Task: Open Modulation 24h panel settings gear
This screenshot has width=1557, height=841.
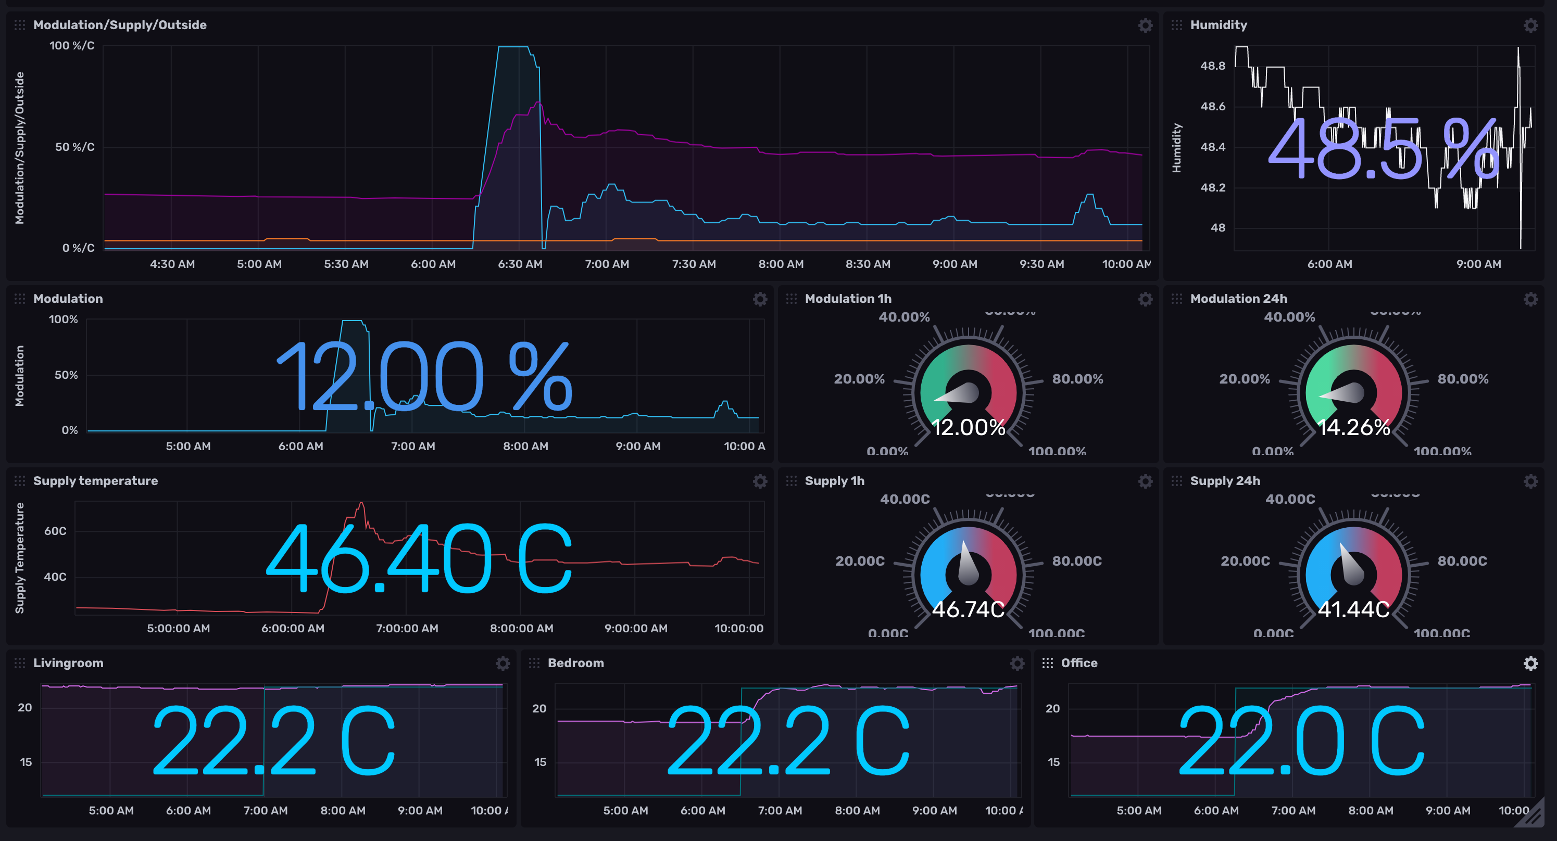Action: pos(1530,299)
